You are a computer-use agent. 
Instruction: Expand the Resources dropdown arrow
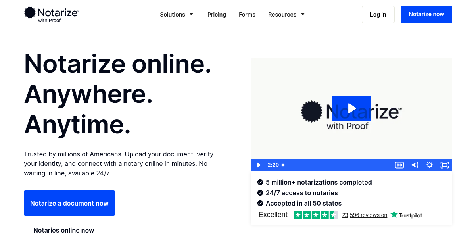[303, 15]
